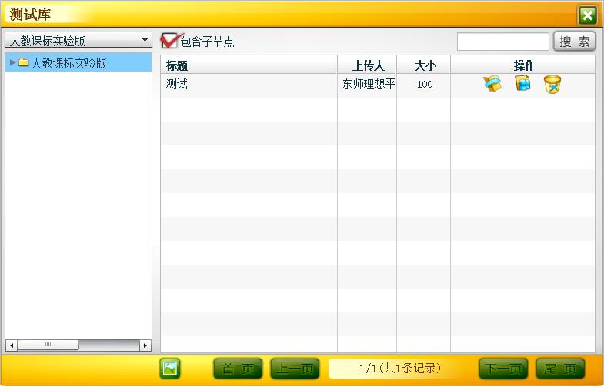Jump to 尾页 last page
Screen dimensions: 604x387
[560, 369]
